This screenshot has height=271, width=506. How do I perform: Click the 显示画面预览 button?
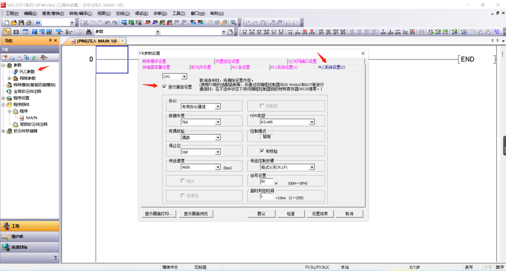tap(196, 214)
